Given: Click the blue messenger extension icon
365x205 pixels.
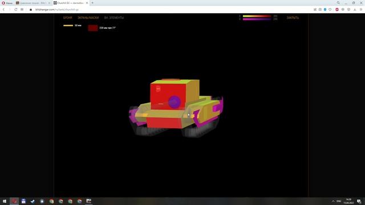Looking at the screenshot, I should 325,10.
